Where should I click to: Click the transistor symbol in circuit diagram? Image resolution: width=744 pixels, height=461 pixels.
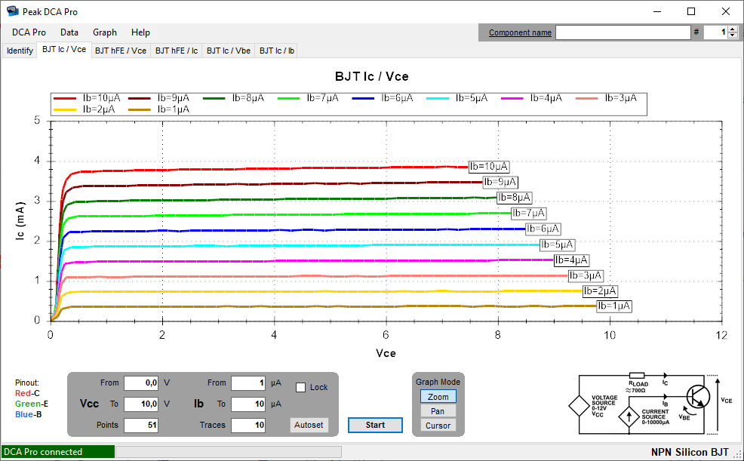pos(697,396)
